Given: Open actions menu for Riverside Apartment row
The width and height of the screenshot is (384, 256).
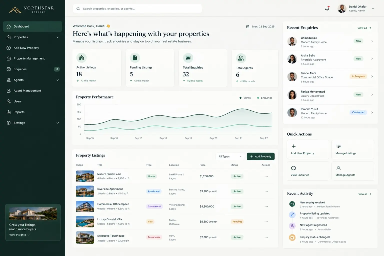Looking at the screenshot, I should click(x=266, y=191).
